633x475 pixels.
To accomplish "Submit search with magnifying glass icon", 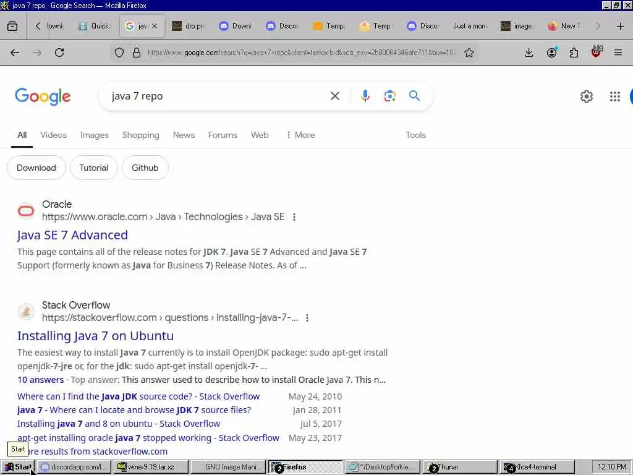I will (x=414, y=96).
